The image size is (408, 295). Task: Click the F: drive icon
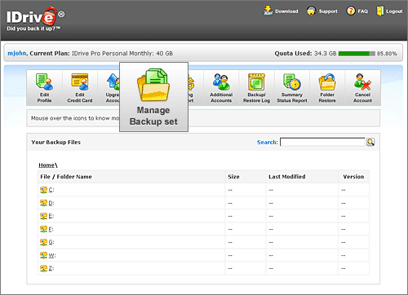43,229
